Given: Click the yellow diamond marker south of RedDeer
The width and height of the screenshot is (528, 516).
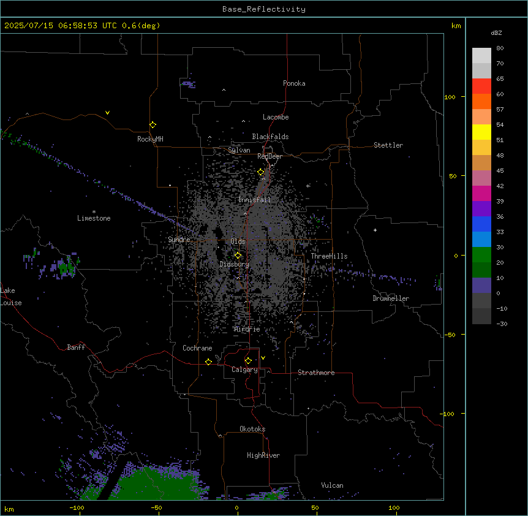Looking at the screenshot, I should [x=261, y=172].
